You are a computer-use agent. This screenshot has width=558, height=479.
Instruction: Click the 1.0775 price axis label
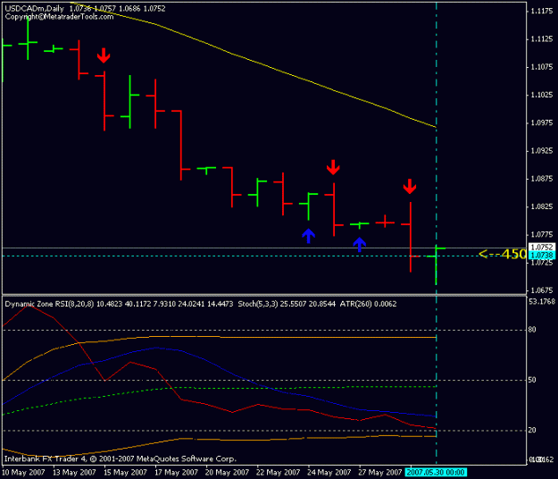pyautogui.click(x=542, y=235)
